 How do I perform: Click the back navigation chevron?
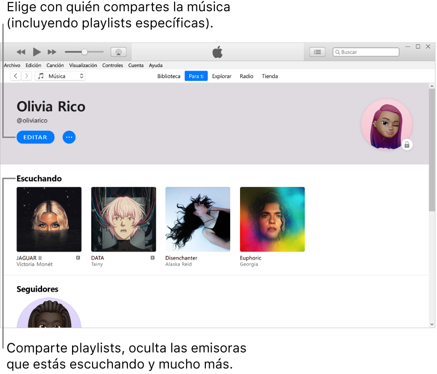pyautogui.click(x=15, y=76)
